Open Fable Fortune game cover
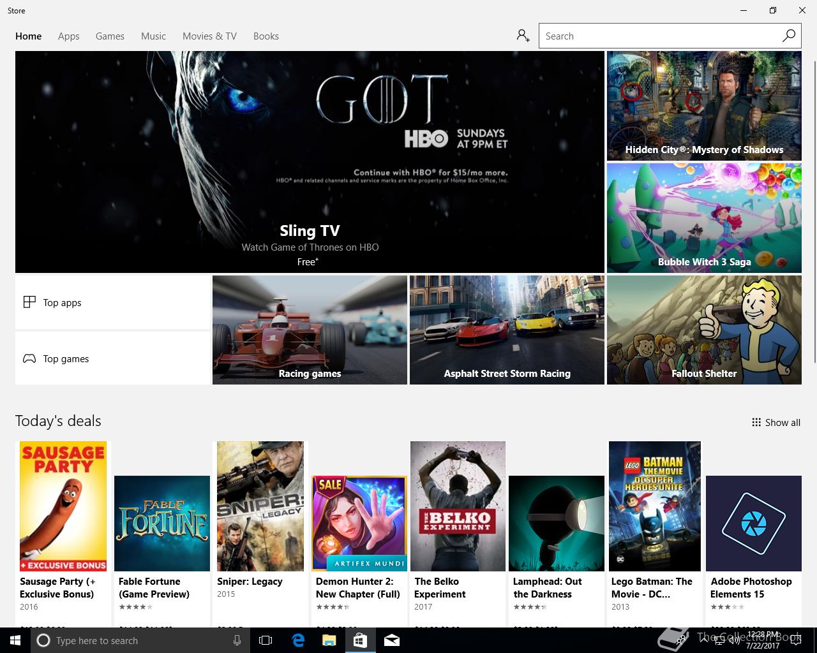This screenshot has width=817, height=653. 162,524
